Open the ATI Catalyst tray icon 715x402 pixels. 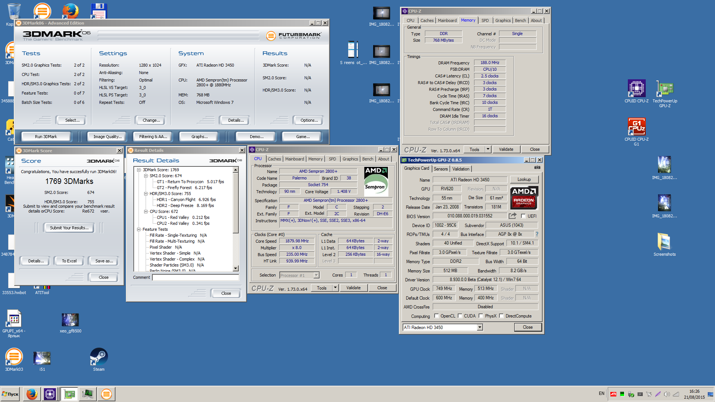pyautogui.click(x=613, y=394)
